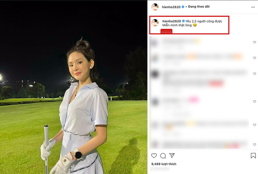
Task: Share the post using the paper plane icon
Action: point(172,156)
